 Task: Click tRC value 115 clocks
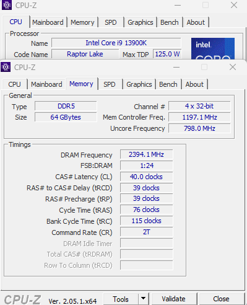click(x=147, y=221)
